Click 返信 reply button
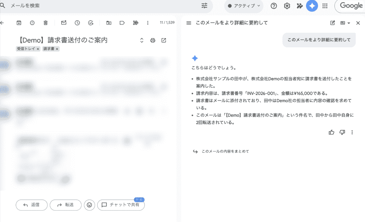This screenshot has width=365, height=222. coord(31,205)
